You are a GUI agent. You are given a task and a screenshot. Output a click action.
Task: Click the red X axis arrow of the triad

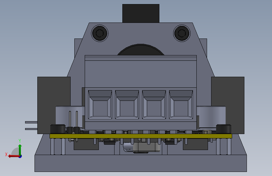[x=14, y=156]
